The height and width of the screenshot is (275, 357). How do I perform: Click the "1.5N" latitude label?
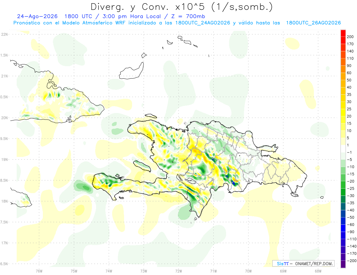[x=4, y=55]
